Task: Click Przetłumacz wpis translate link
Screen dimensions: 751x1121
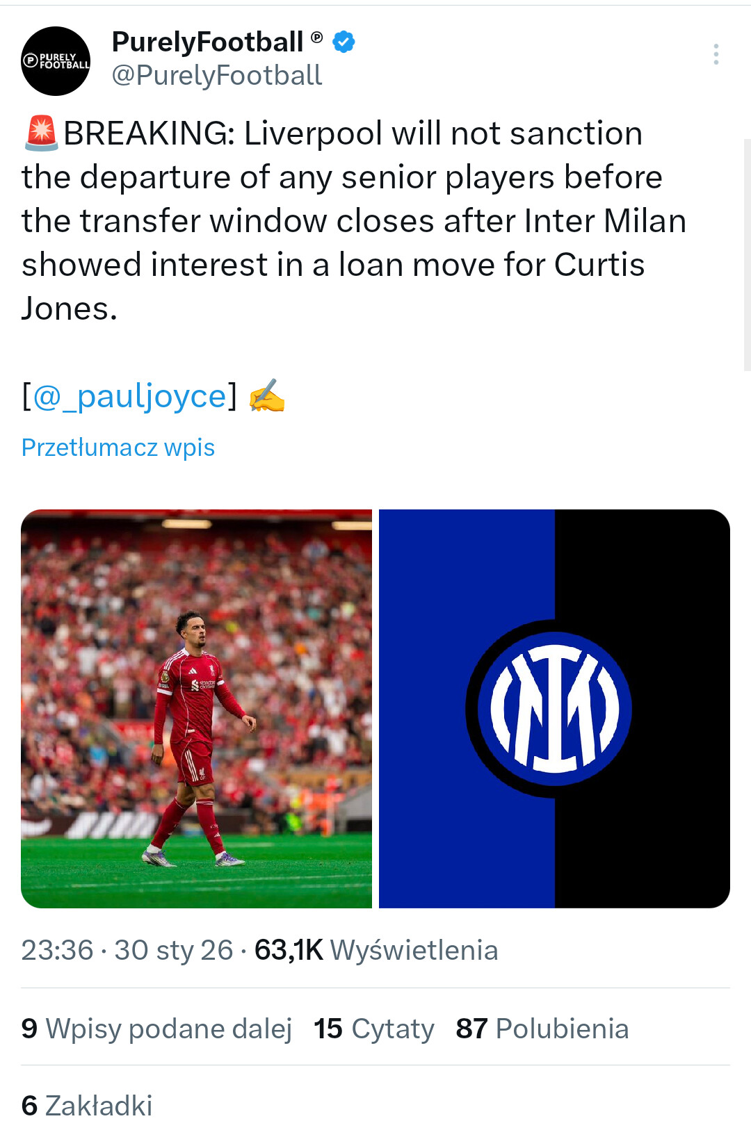Action: coord(118,448)
